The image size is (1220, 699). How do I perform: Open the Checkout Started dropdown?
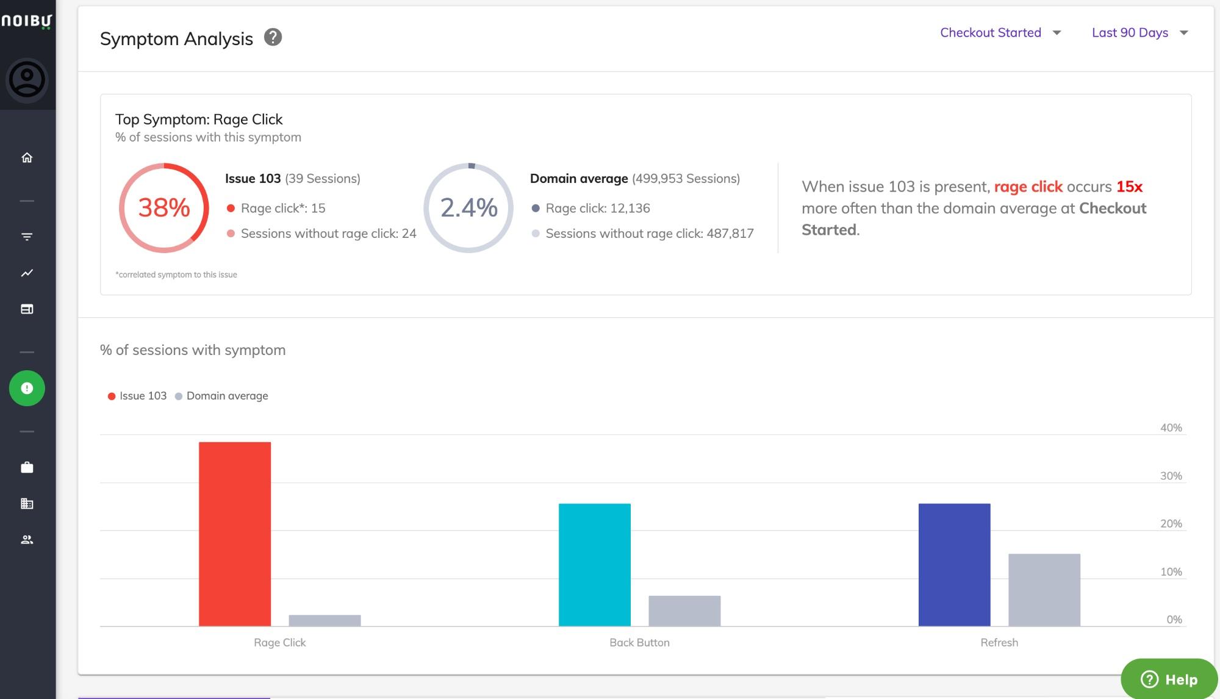point(1000,33)
